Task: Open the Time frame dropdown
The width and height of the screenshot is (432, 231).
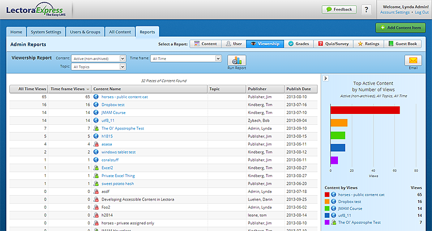Action: coord(186,59)
